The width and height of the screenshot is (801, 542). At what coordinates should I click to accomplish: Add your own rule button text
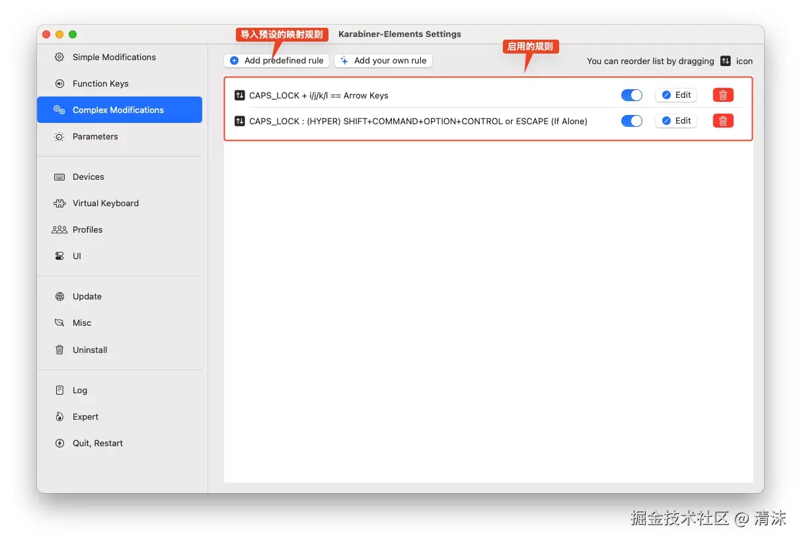click(391, 60)
